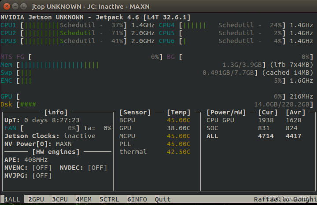Click the NVDEC [OFF] status
The image size is (317, 205).
tap(97, 168)
